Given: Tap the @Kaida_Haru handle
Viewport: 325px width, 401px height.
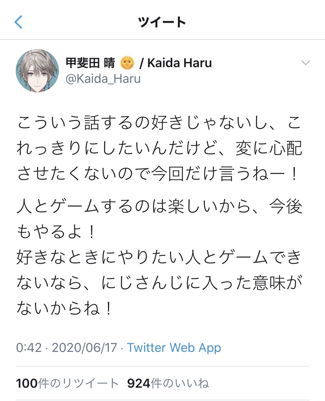Looking at the screenshot, I should [103, 79].
